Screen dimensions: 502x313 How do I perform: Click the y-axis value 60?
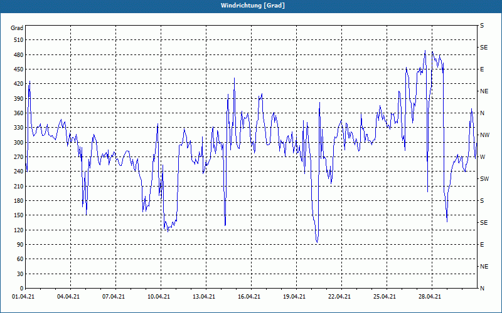20,259
